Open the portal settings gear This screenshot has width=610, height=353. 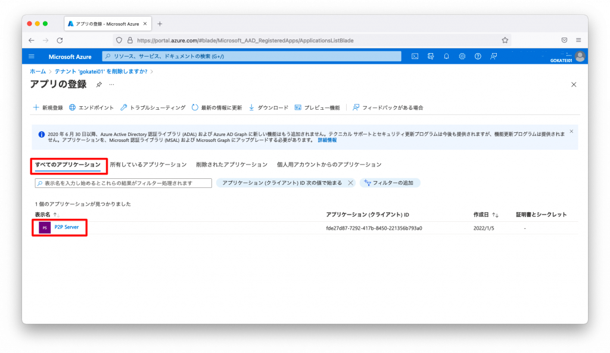pyautogui.click(x=462, y=56)
